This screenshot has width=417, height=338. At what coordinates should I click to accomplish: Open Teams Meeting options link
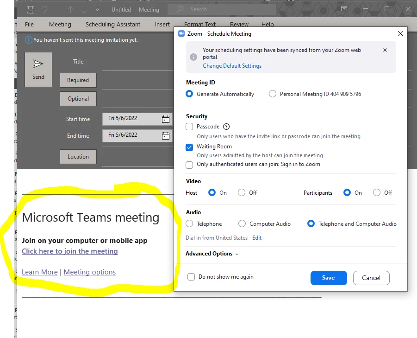point(90,272)
